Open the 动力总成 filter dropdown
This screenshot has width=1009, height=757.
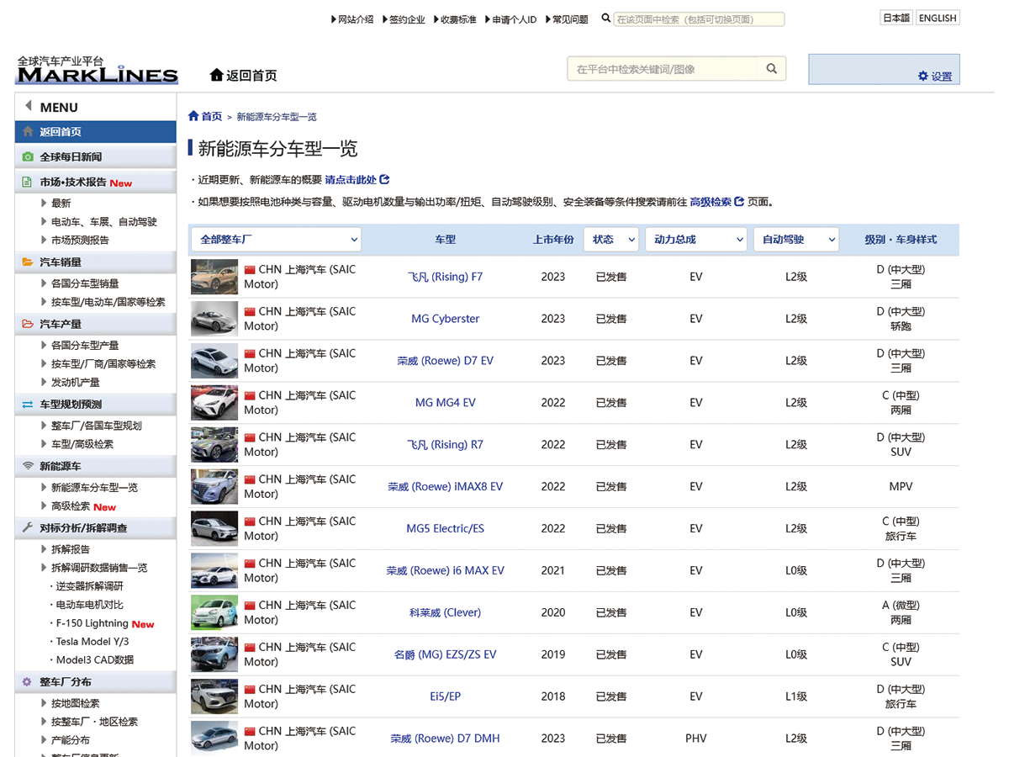pos(695,239)
